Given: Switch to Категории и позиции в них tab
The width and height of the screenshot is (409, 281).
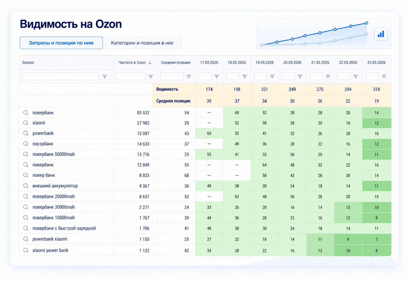Looking at the screenshot, I should (142, 43).
